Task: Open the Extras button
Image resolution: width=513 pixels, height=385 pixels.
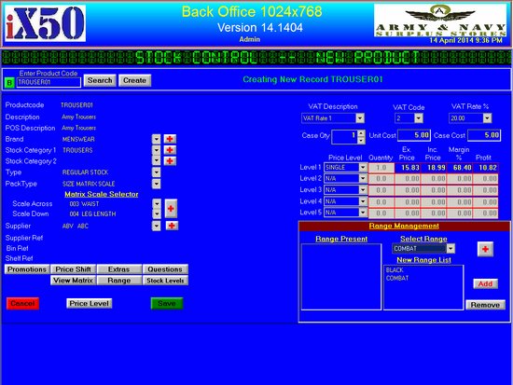Action: 119,269
